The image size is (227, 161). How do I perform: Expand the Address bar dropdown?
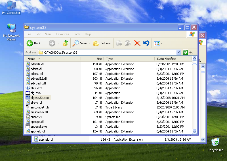[179, 52]
